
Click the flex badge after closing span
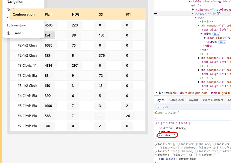(x=222, y=42)
